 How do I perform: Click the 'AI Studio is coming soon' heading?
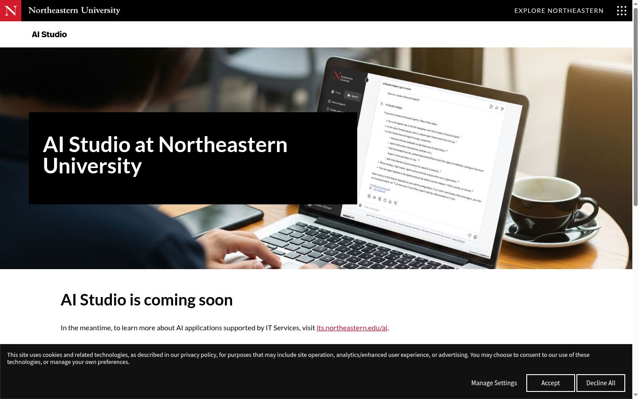146,300
